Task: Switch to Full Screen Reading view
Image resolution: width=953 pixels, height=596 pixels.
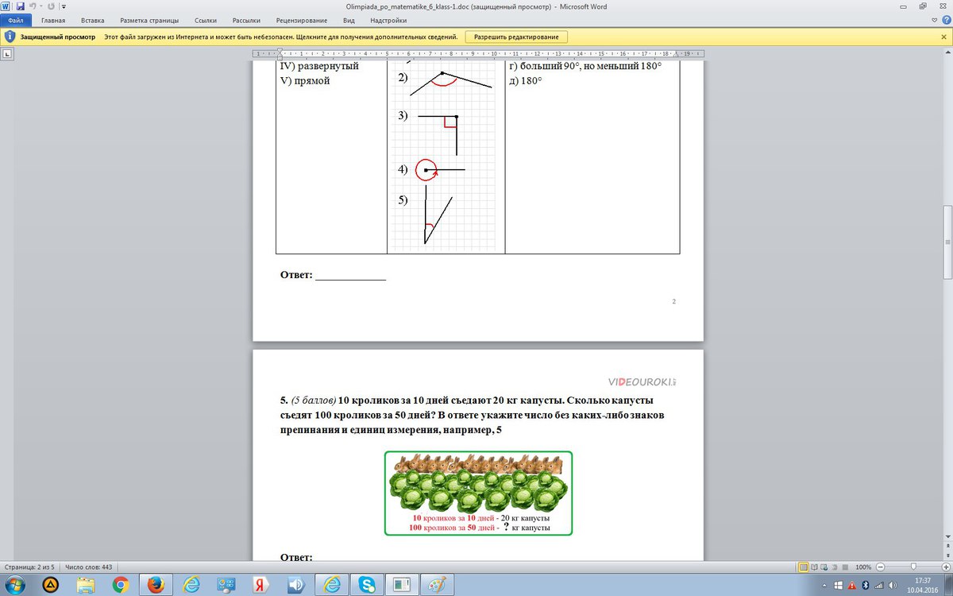Action: [x=815, y=567]
